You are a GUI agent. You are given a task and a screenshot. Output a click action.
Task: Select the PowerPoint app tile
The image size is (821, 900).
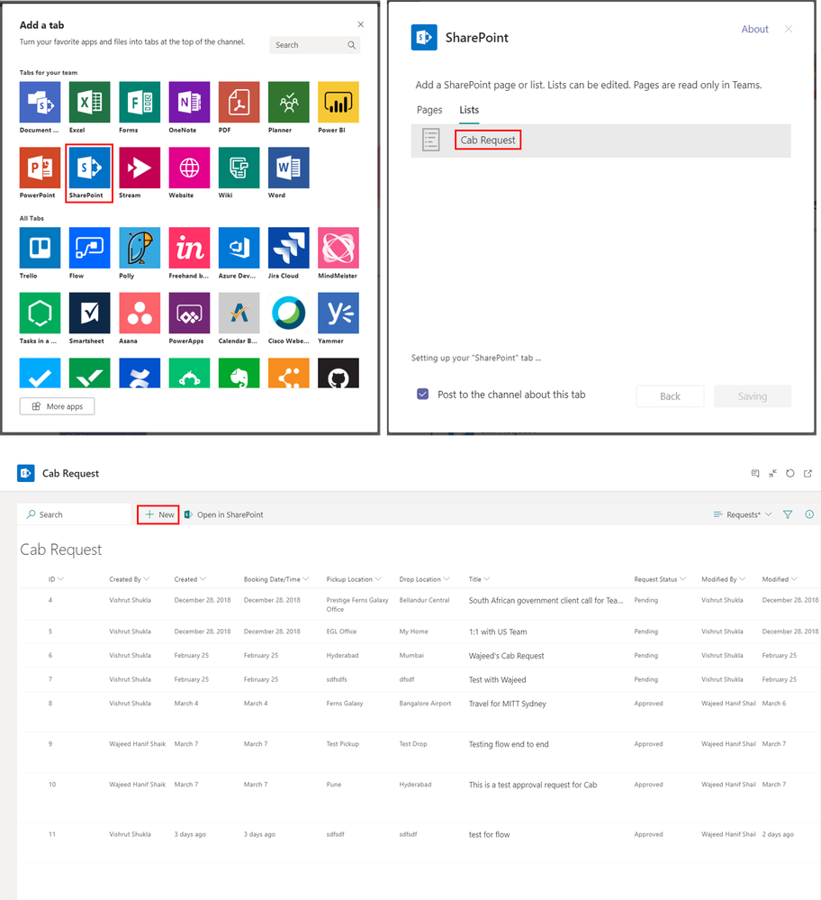(x=40, y=168)
